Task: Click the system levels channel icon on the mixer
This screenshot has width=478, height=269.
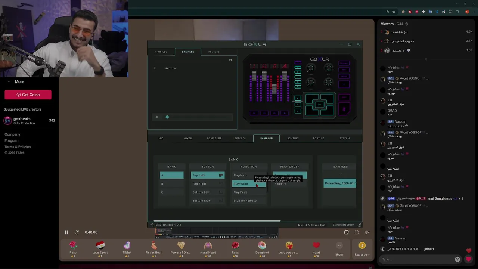Action: point(285,66)
